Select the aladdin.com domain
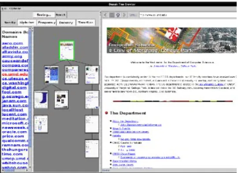Image resolution: width=238 pixels, height=173 pixels. [x=15, y=47]
